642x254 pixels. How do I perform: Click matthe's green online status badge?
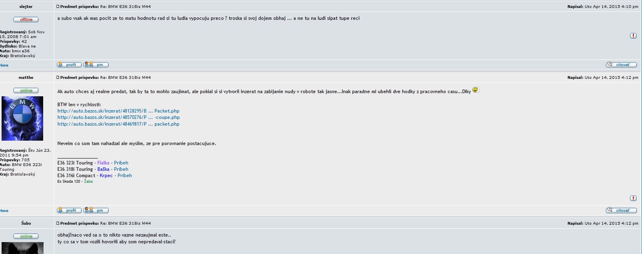click(26, 90)
